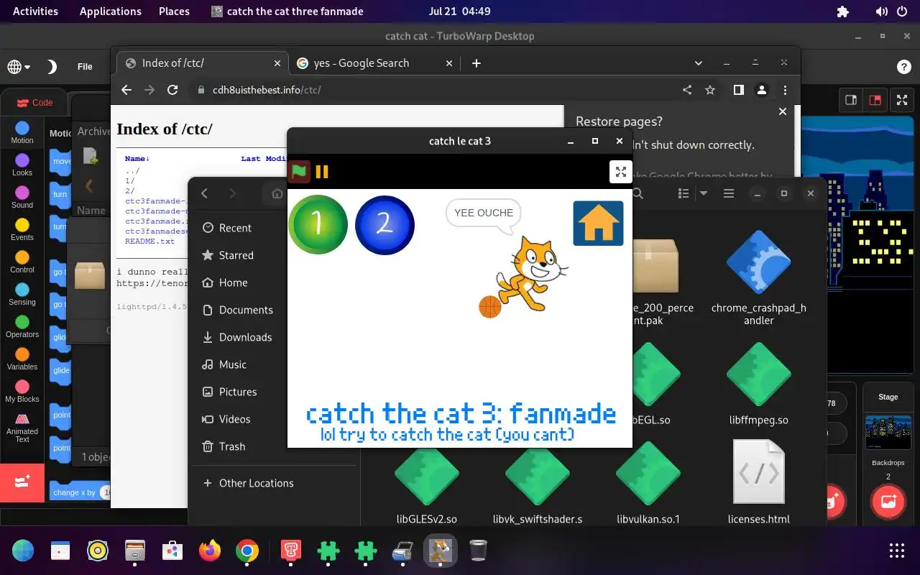Click the green level 1 button in game
The image size is (920, 575).
pos(318,225)
